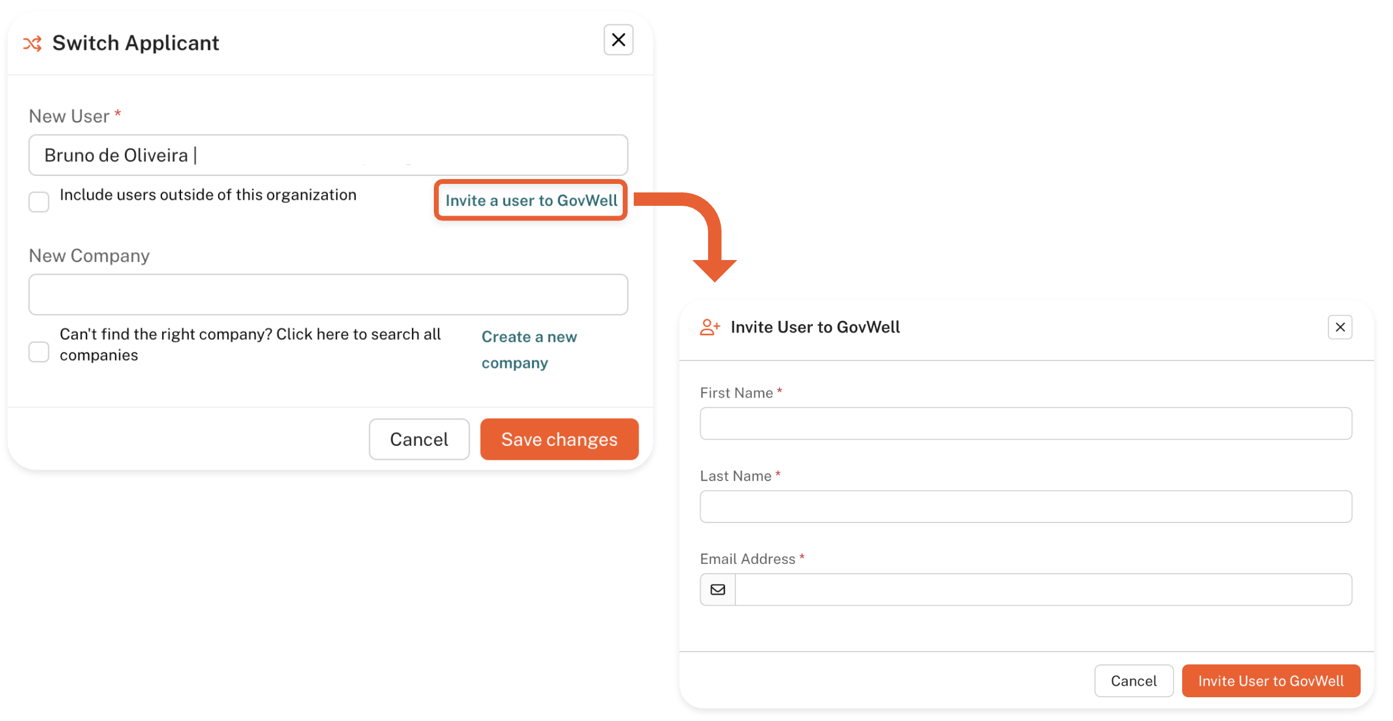Focus the Last Name input field
Screen dimensions: 1393x721
[1025, 507]
